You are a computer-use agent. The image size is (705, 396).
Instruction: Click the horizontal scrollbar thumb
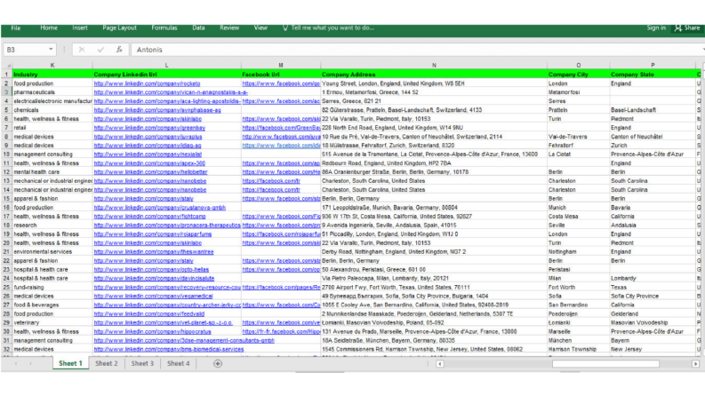605,364
